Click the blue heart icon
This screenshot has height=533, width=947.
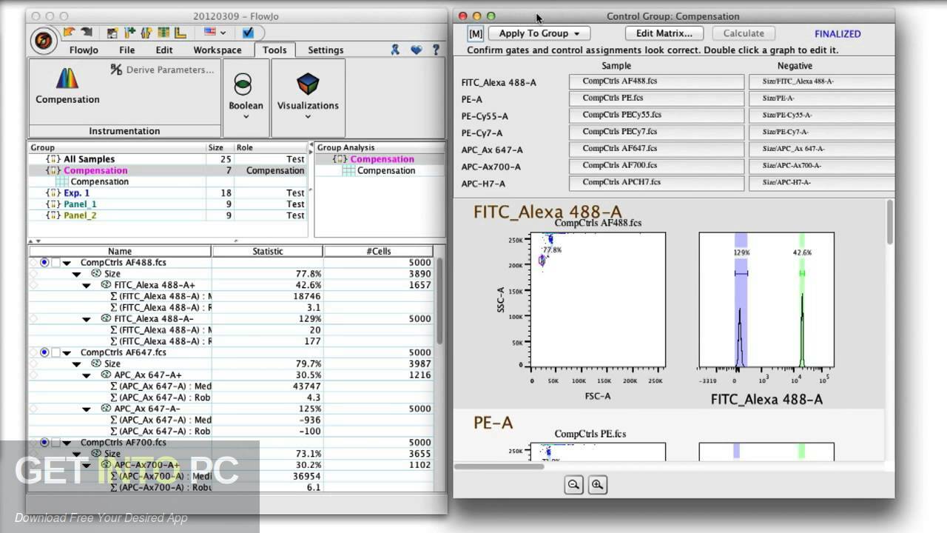click(417, 50)
